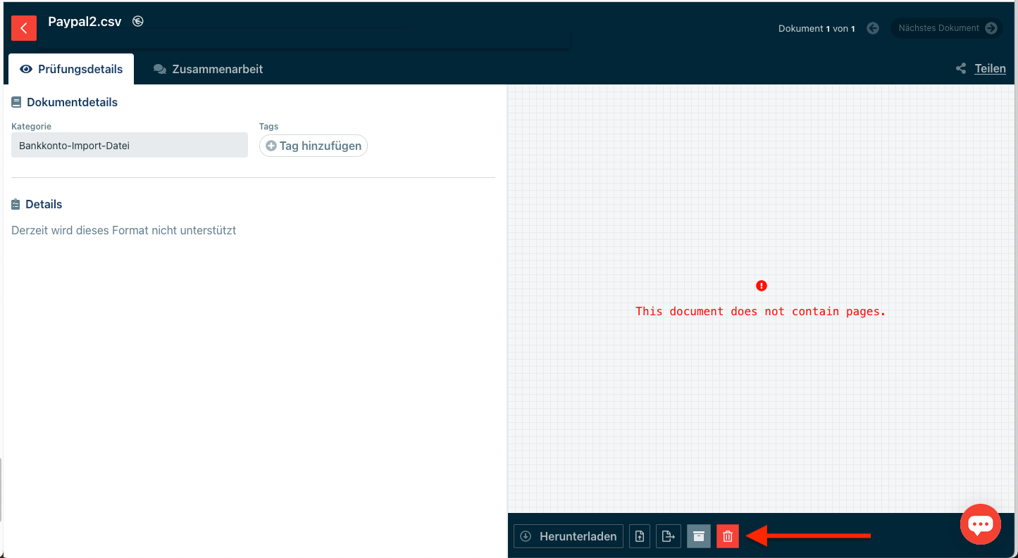Image resolution: width=1018 pixels, height=558 pixels.
Task: Open the red chat support bubble
Action: (x=980, y=524)
